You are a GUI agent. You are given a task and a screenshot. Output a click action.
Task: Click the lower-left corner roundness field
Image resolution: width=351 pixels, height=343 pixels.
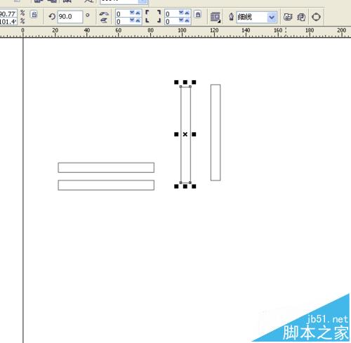[122, 21]
